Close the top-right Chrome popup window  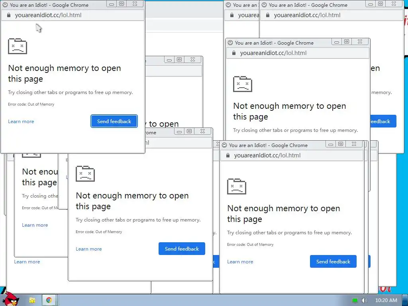(x=394, y=4)
